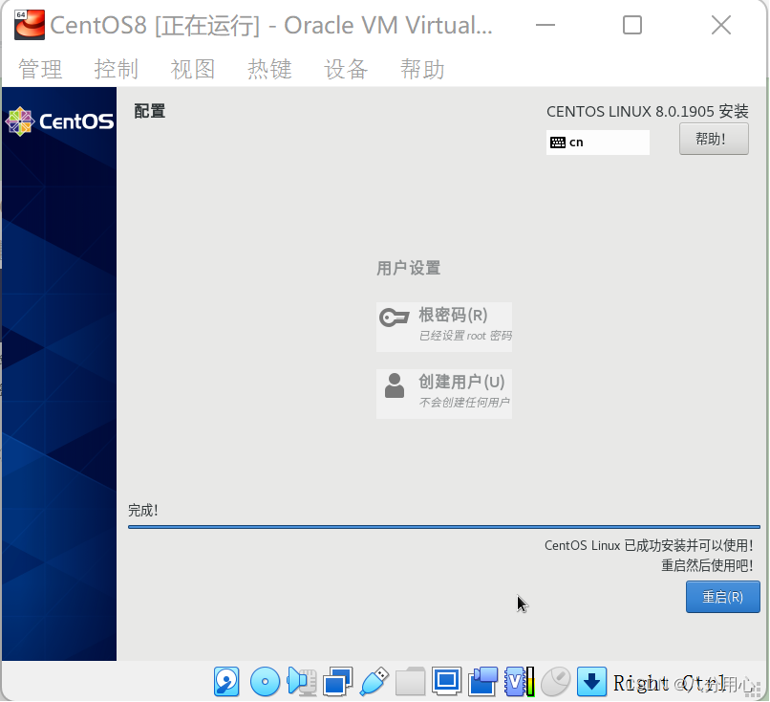Click the CentOS logo in sidebar

pyautogui.click(x=59, y=121)
